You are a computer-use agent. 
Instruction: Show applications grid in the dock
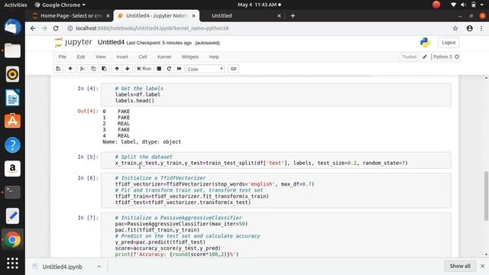(x=12, y=263)
